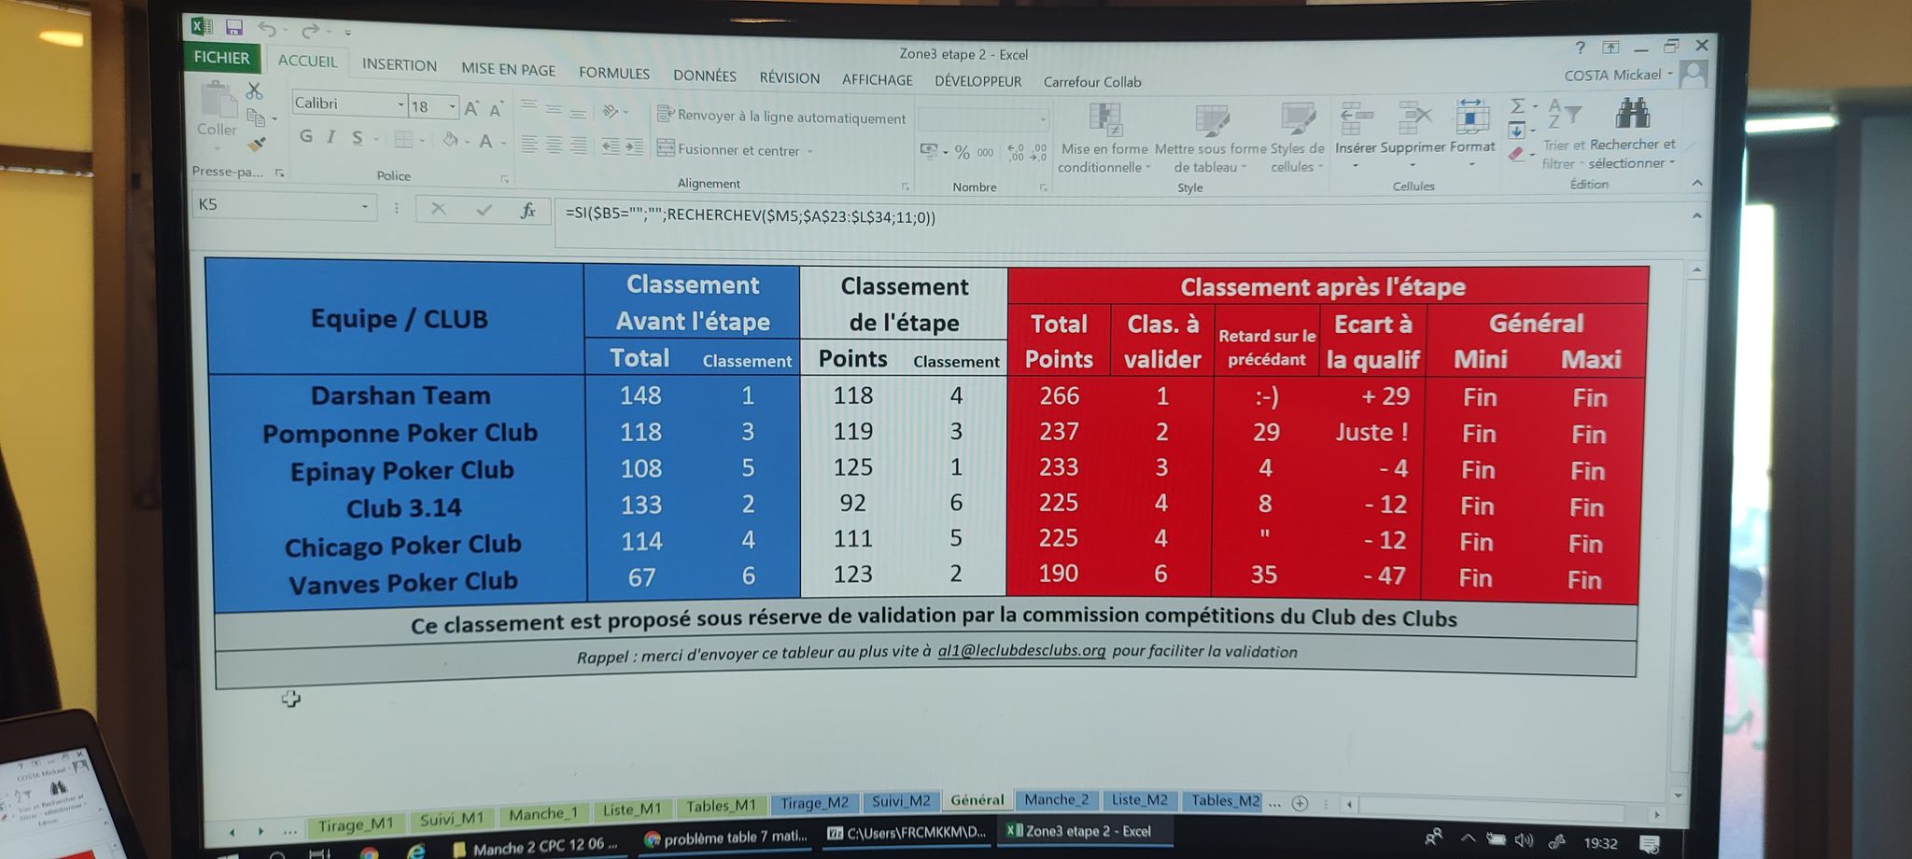This screenshot has height=859, width=1912.
Task: Click the Insert Function fx icon
Action: coord(527,211)
